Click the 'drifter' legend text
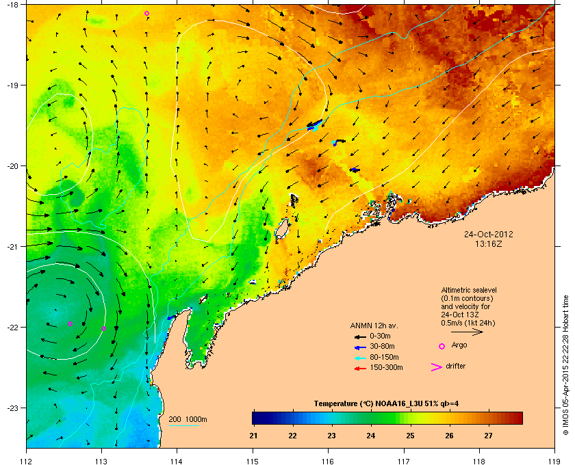The image size is (575, 465). [455, 366]
